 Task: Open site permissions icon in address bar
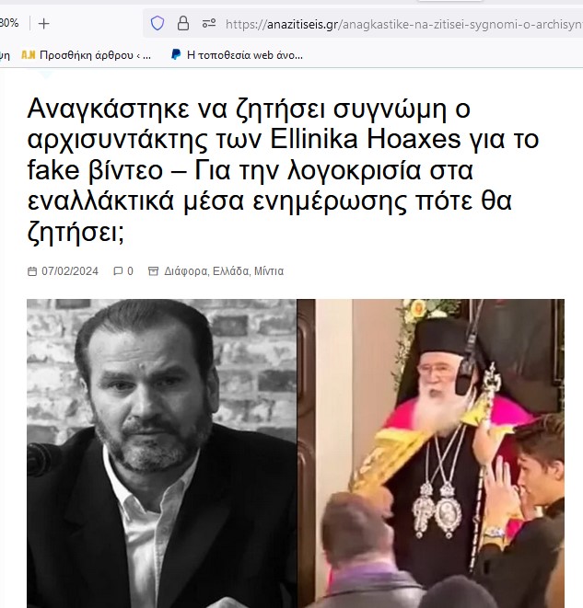pyautogui.click(x=209, y=24)
